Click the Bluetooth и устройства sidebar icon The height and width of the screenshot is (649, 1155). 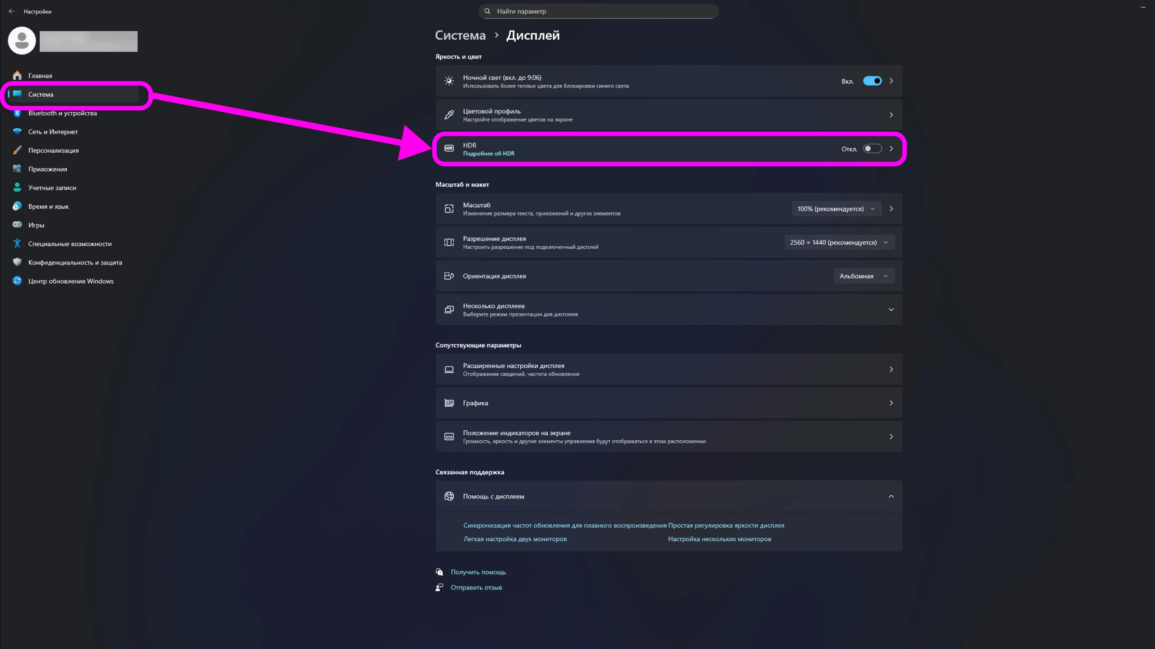click(17, 113)
